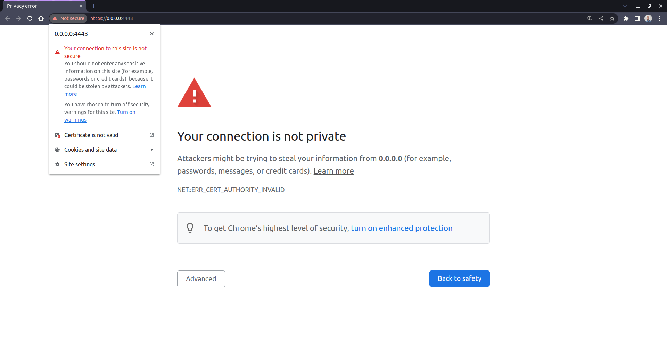Expand Cookies and site data
667x342 pixels.
(x=90, y=150)
